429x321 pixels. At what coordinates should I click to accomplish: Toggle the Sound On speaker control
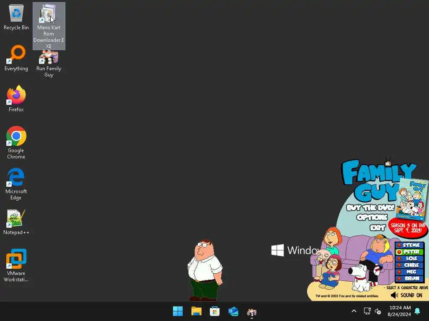tap(406, 296)
